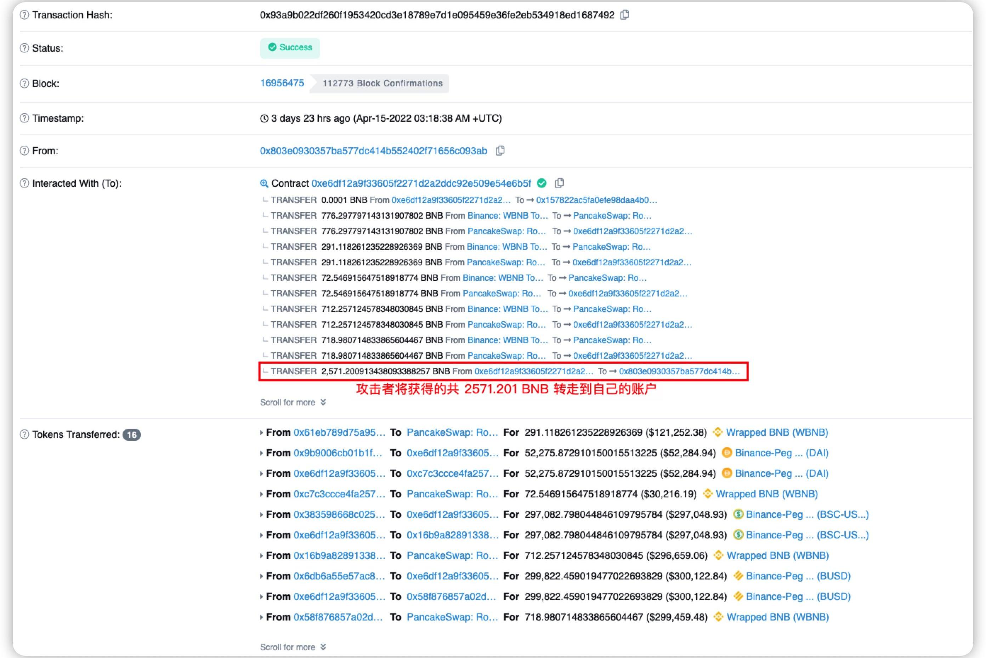Viewport: 986px width, 658px height.
Task: Click WBNB token icon in the 718.98 token row
Action: [718, 617]
